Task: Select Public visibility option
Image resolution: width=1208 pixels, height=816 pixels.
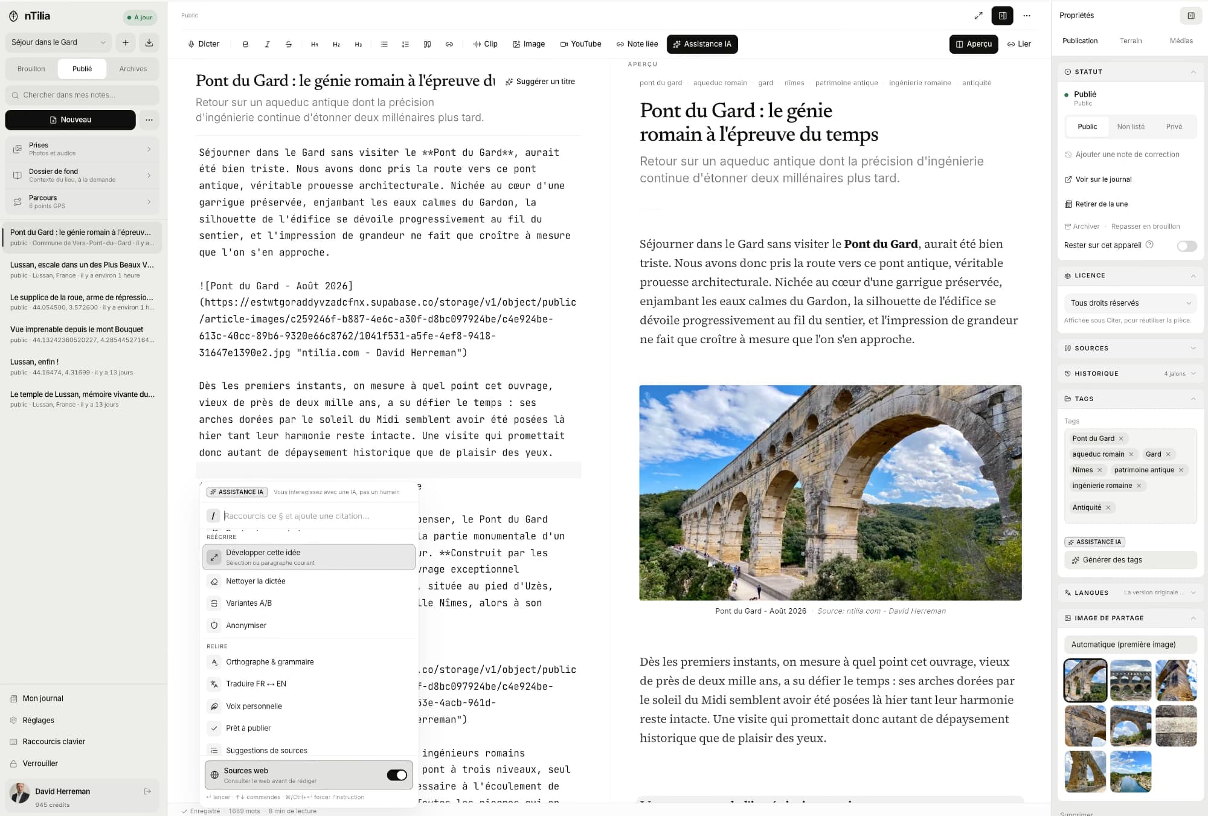Action: pos(1087,126)
